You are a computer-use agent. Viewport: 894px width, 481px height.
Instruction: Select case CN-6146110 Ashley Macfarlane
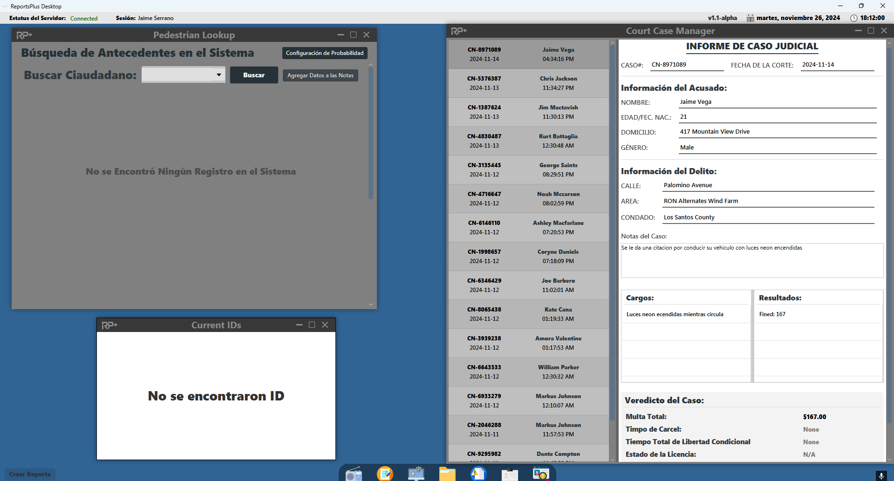(528, 228)
